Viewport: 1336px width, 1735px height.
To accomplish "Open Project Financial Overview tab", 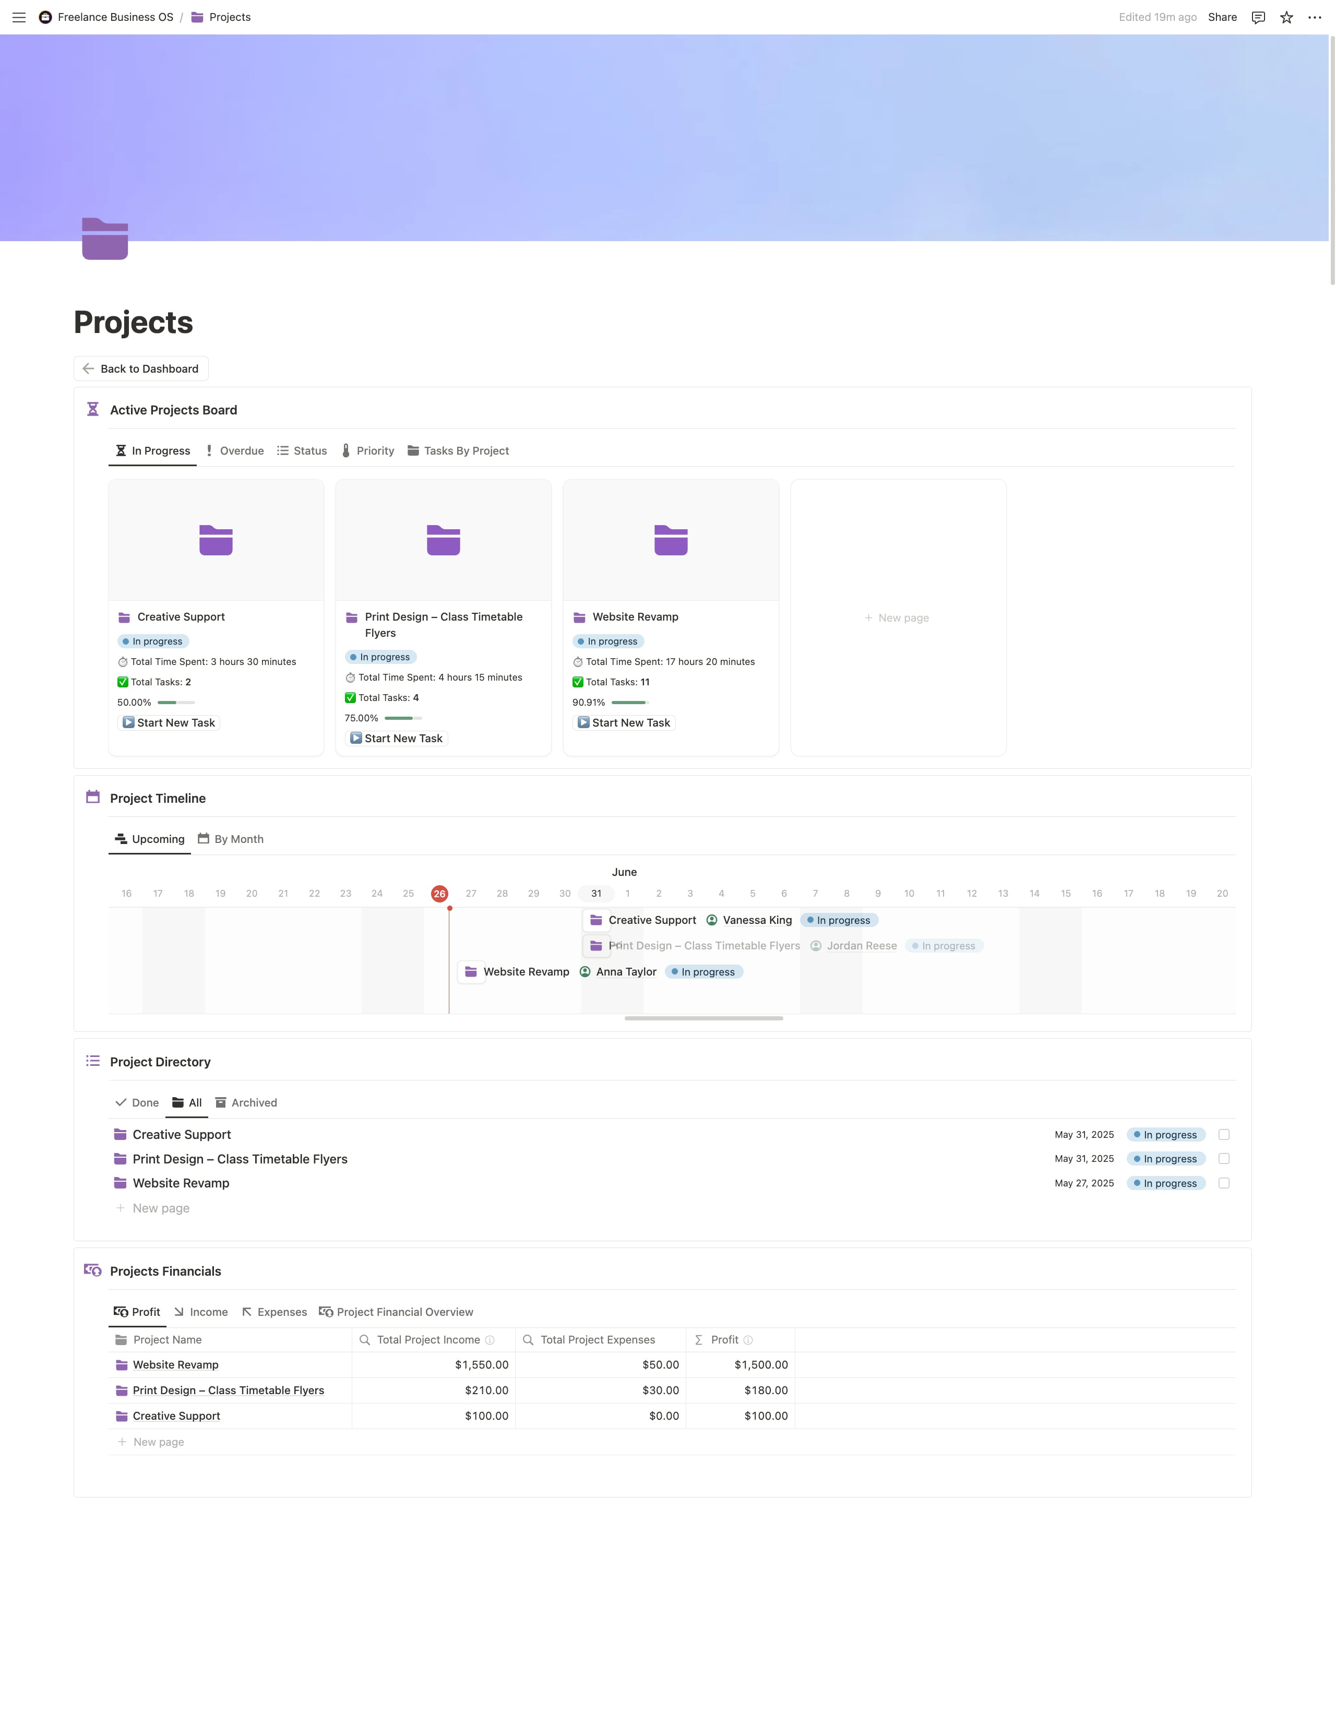I will point(396,1312).
